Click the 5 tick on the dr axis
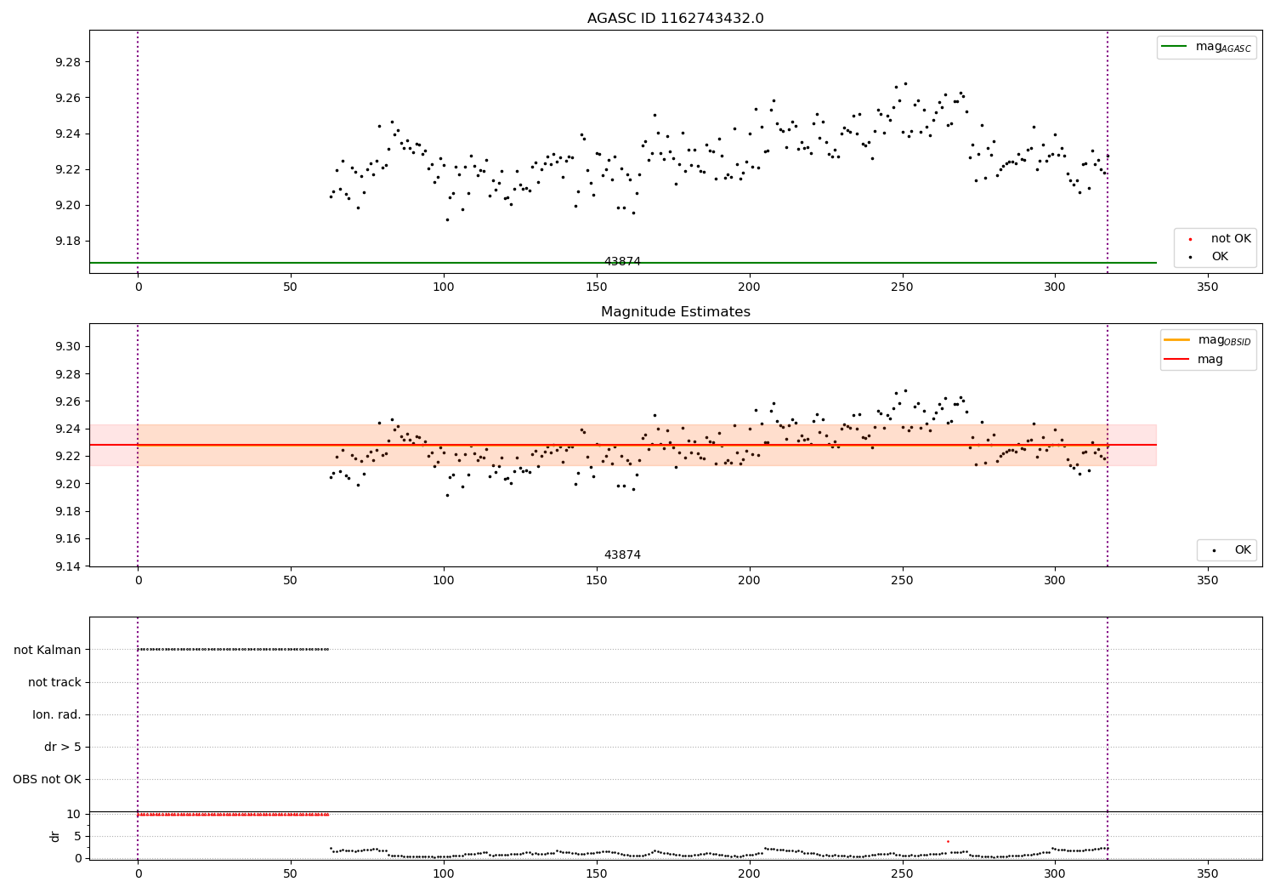The width and height of the screenshot is (1275, 893). (x=77, y=836)
